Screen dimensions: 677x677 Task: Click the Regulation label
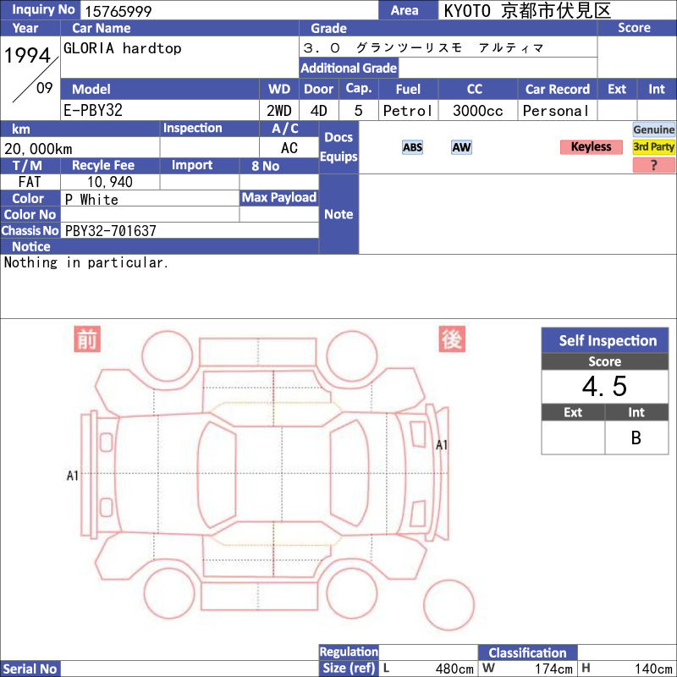click(349, 652)
